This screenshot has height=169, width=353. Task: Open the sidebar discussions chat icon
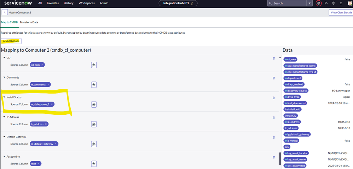coord(326,3)
